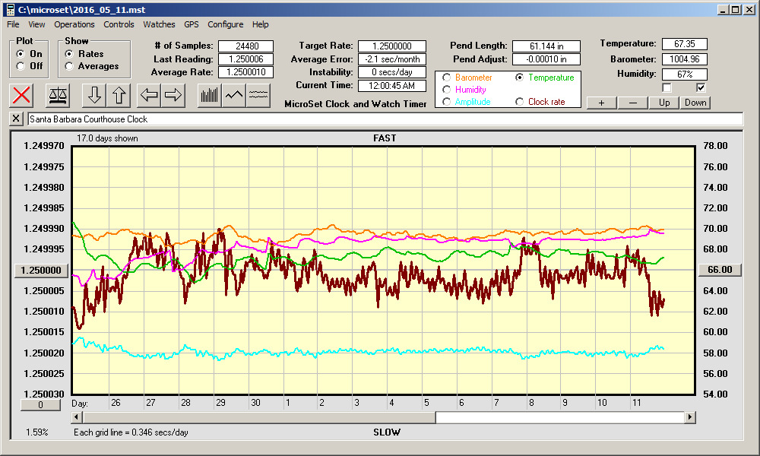
Task: Click the Average Error field
Action: click(x=392, y=59)
